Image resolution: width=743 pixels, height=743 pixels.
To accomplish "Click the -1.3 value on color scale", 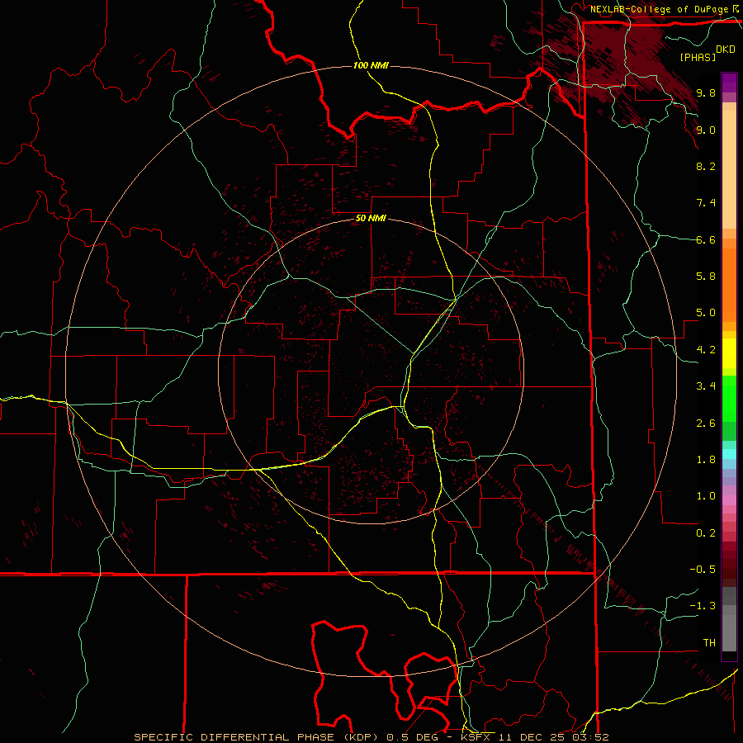I will click(x=703, y=606).
